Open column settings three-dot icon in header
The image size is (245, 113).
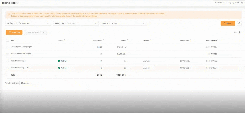pos(239,40)
